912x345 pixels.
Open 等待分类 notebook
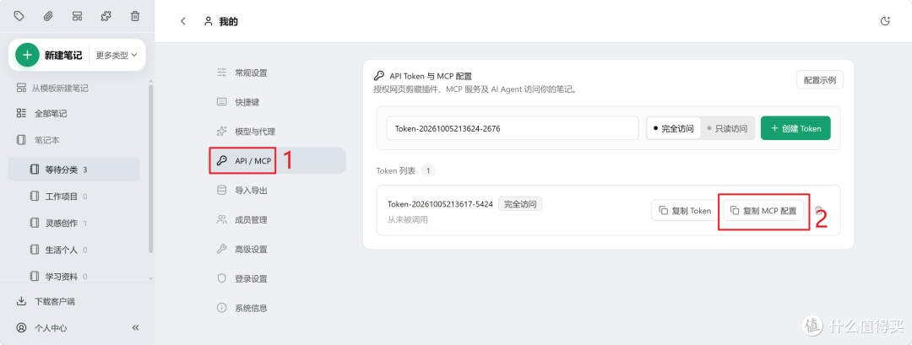[73, 170]
